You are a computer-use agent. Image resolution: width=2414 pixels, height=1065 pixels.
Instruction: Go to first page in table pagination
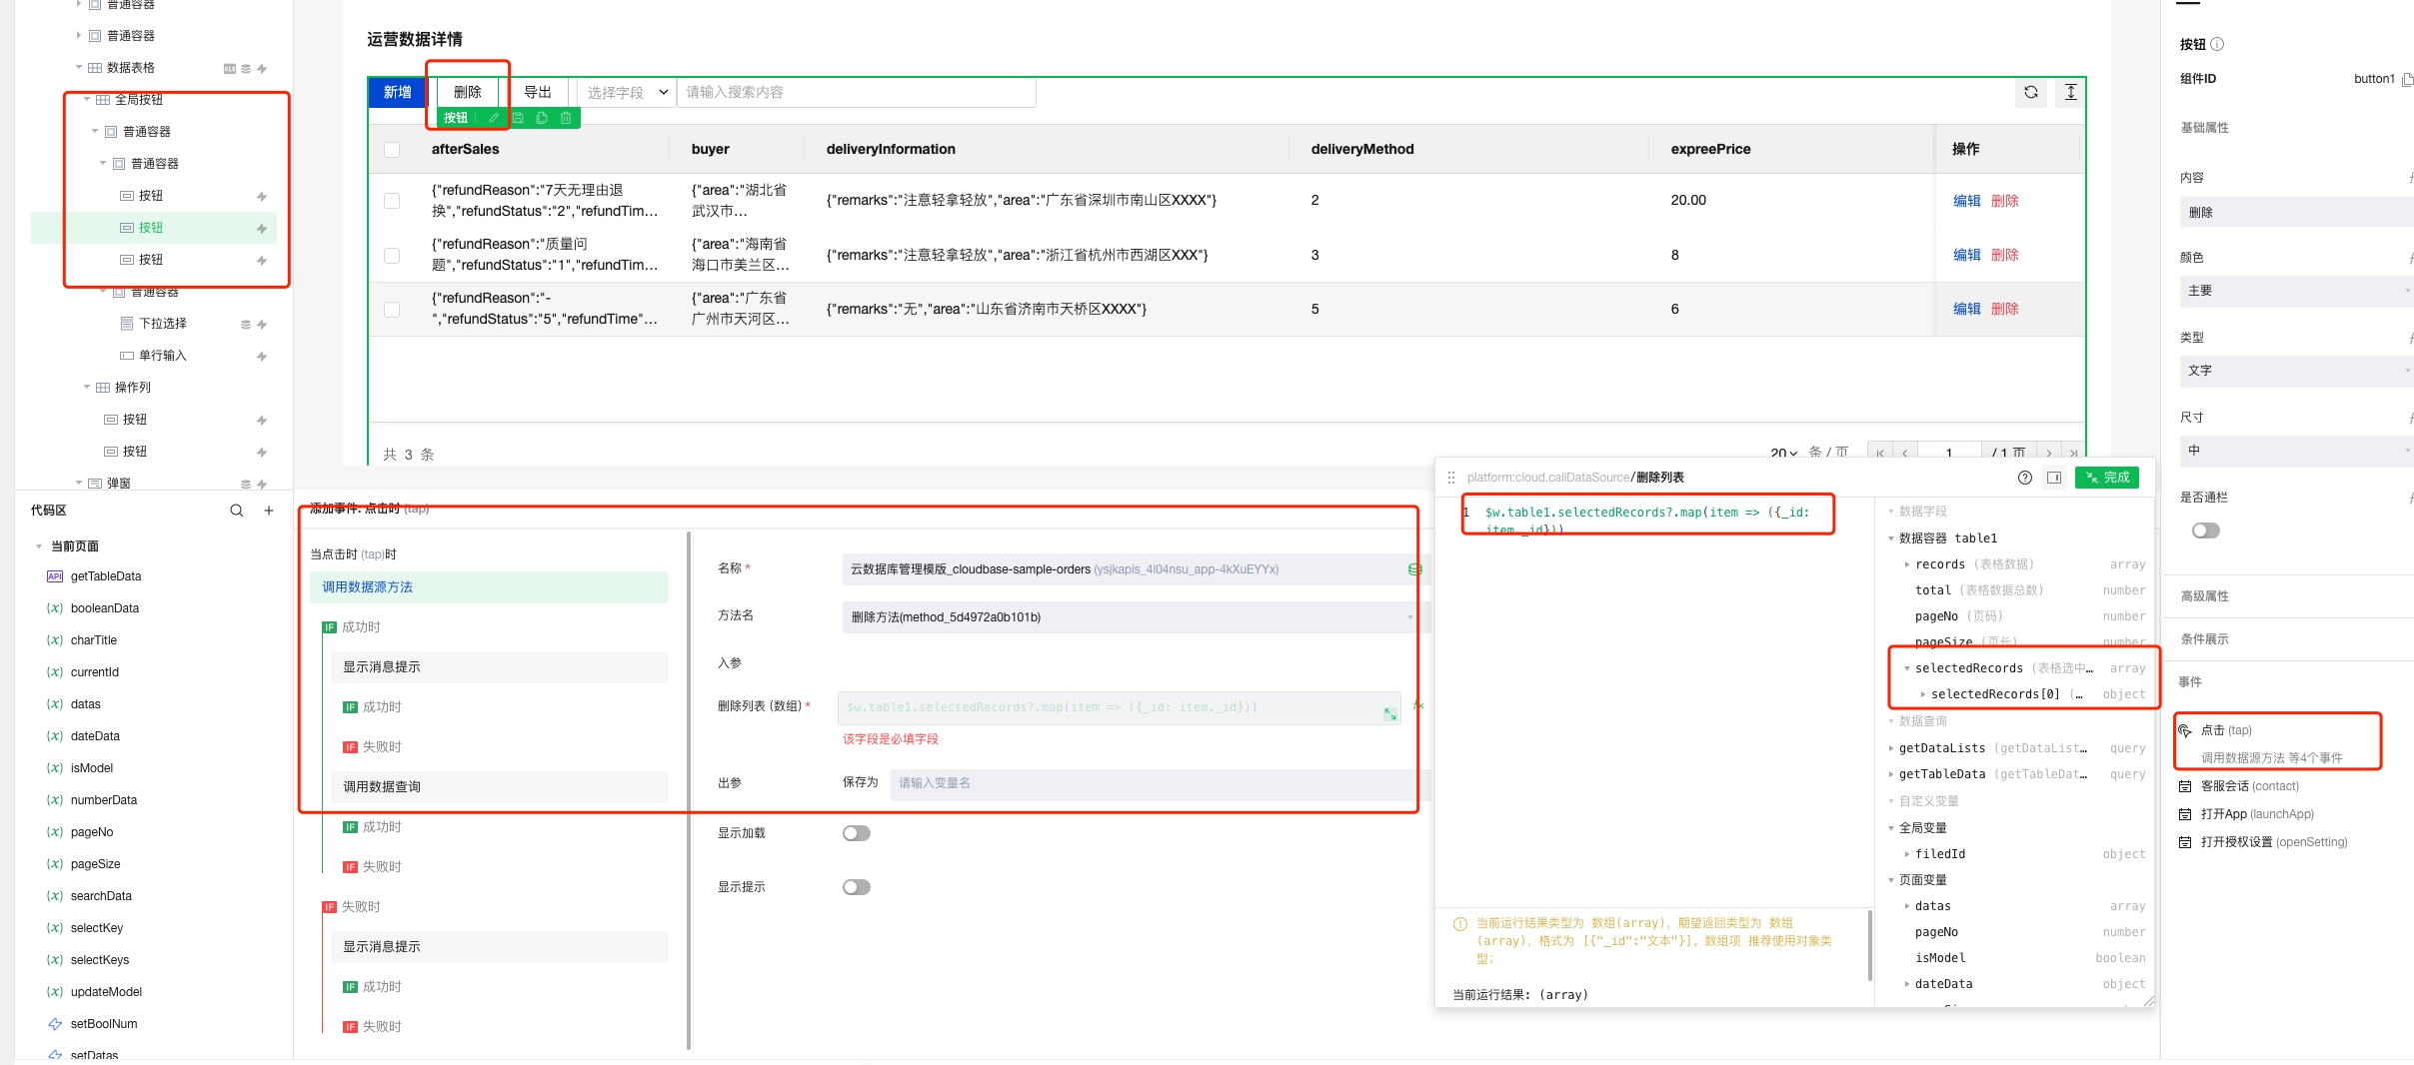(x=1880, y=454)
